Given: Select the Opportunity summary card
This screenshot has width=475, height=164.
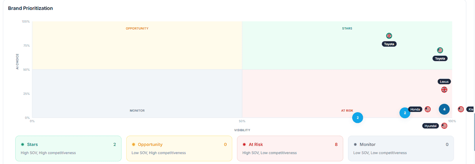Looking at the screenshot, I should coord(179,148).
